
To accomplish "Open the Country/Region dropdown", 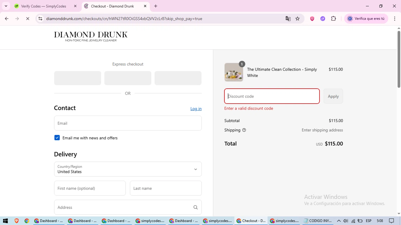I will (128, 169).
